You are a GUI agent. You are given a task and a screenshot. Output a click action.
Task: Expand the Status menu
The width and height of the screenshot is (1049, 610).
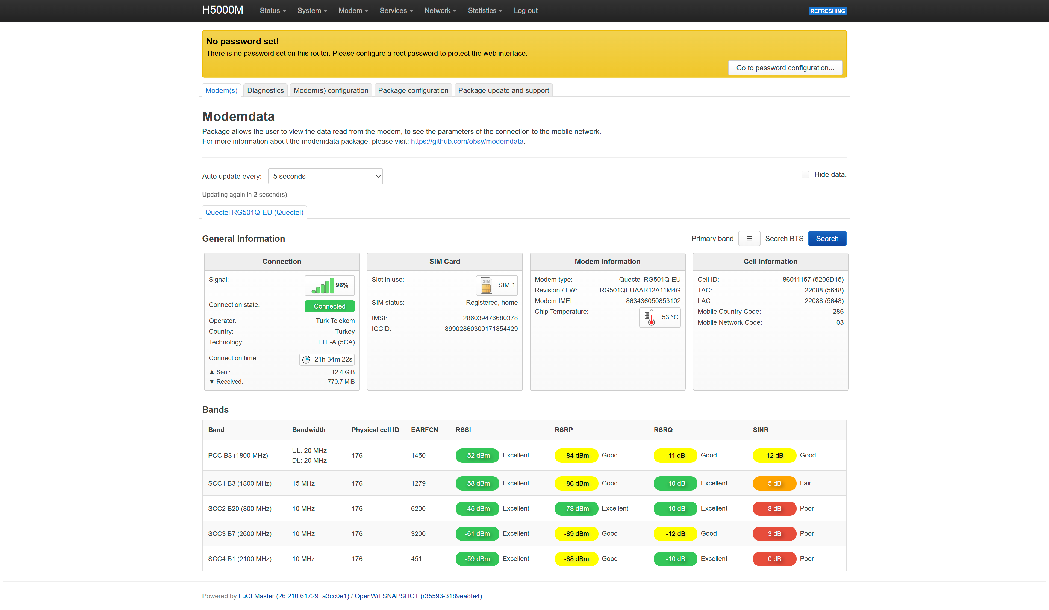(x=273, y=11)
